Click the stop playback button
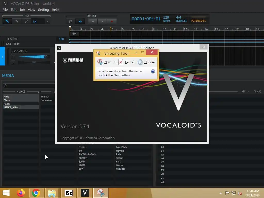Screen dimensions: 264x198 pyautogui.click(x=93, y=21)
